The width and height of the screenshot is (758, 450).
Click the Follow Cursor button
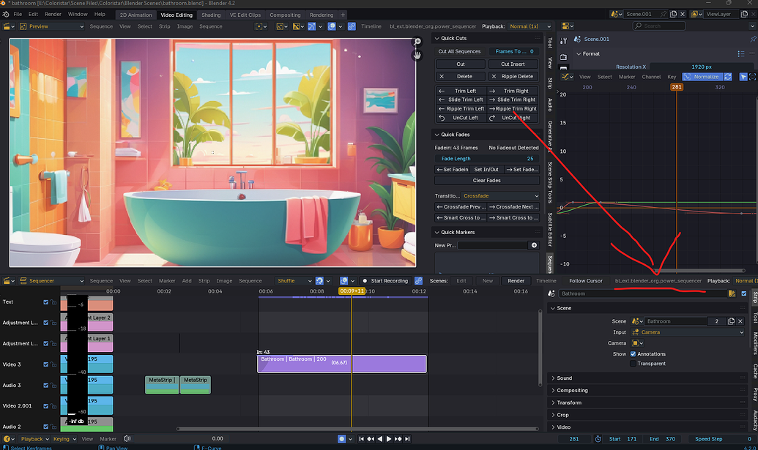pyautogui.click(x=585, y=280)
